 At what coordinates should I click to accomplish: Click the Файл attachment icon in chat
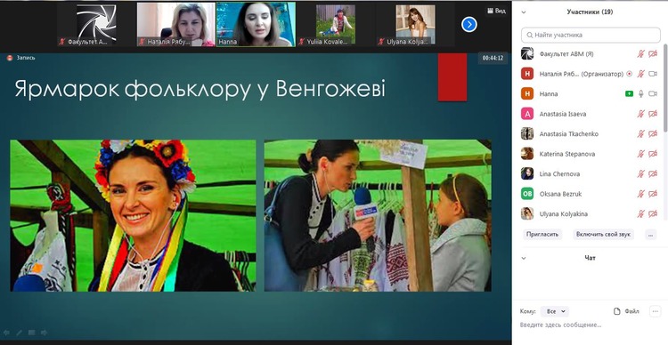tap(617, 311)
